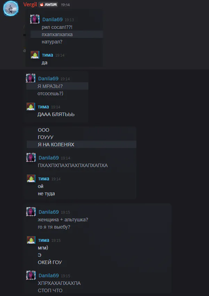This screenshot has height=296, width=209.
Task: Open Vergil's profile avatar
Action: pos(11,8)
